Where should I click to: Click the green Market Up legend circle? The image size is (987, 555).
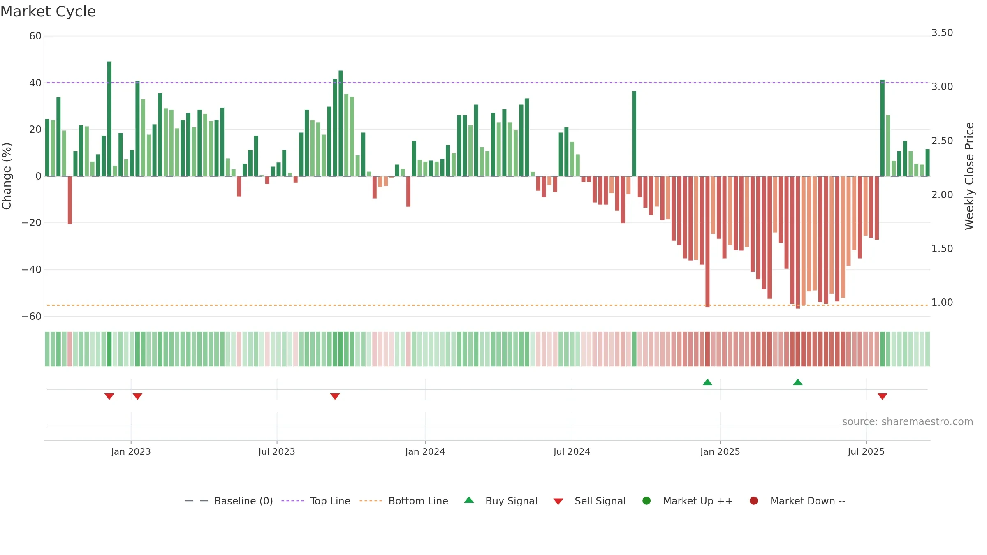pyautogui.click(x=646, y=501)
